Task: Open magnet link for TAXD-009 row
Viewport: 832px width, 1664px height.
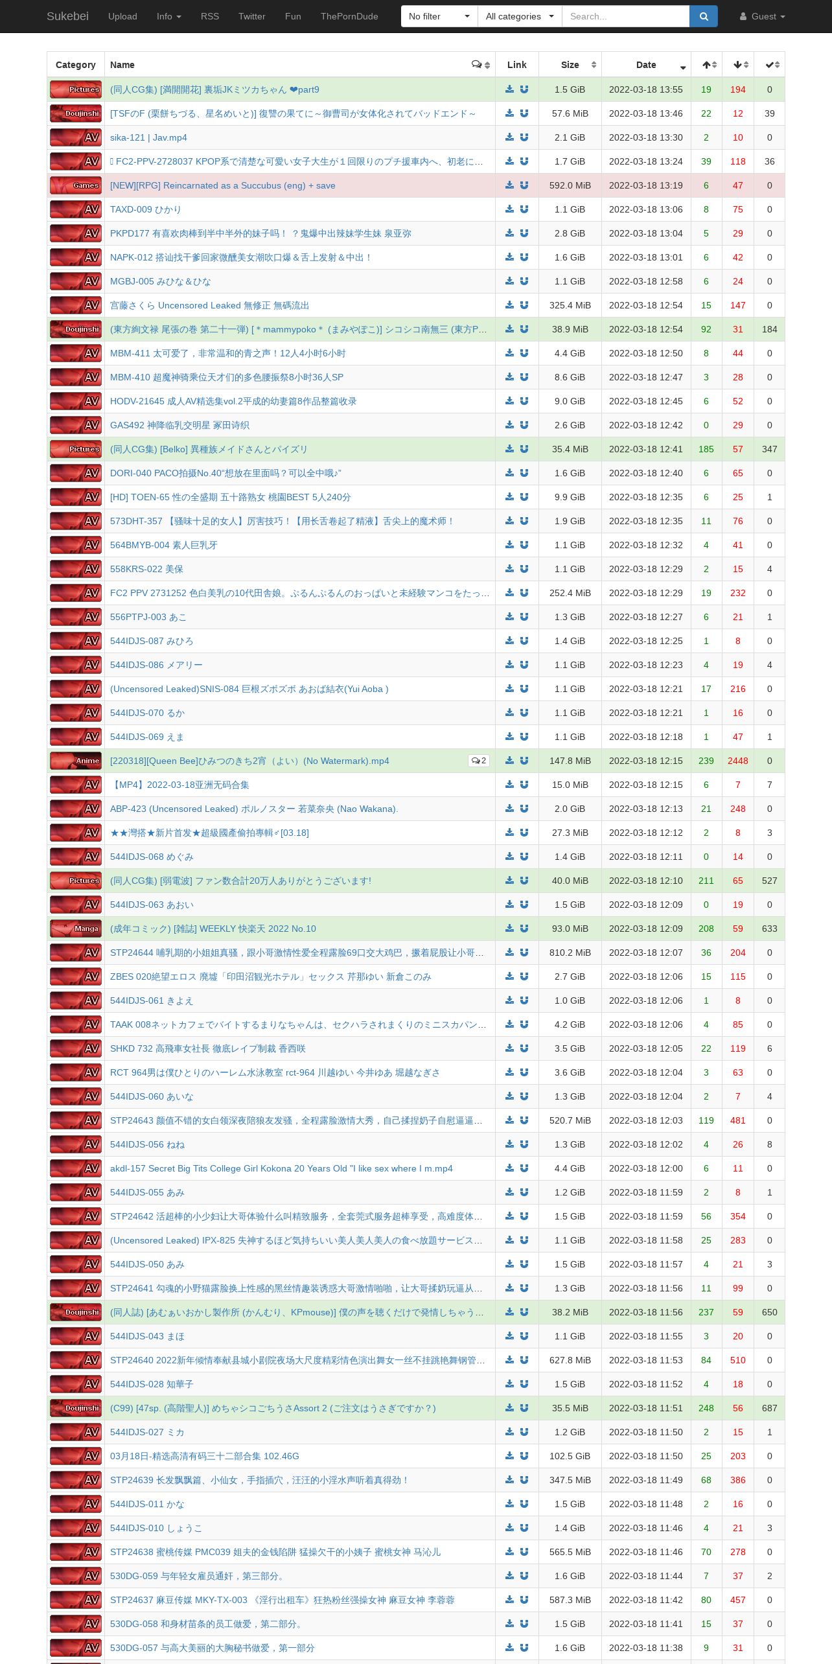Action: click(524, 209)
